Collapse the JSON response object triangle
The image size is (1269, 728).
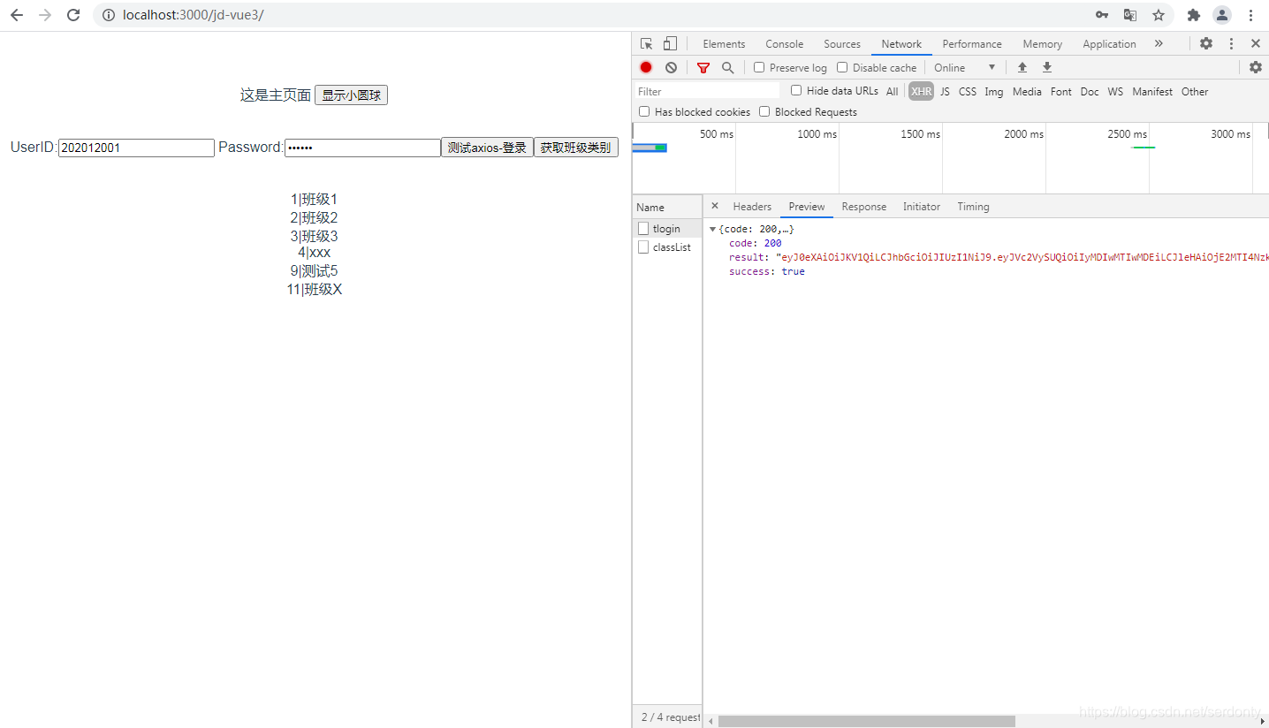[712, 229]
